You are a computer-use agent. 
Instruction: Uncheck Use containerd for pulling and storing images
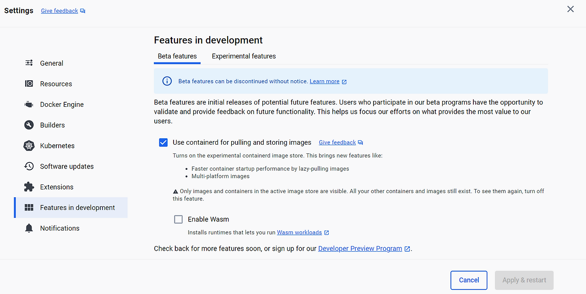pos(163,142)
